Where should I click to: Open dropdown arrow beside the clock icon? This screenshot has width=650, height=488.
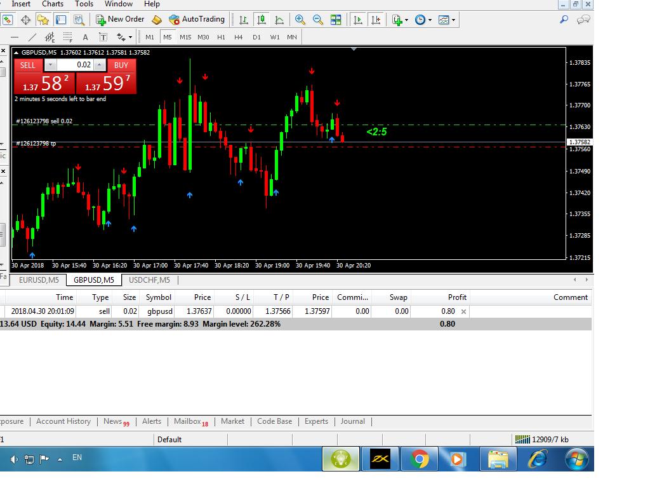430,20
